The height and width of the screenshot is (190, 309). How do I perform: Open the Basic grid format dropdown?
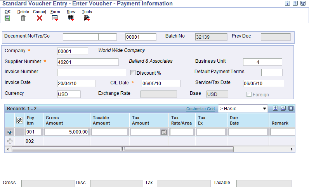243,109
